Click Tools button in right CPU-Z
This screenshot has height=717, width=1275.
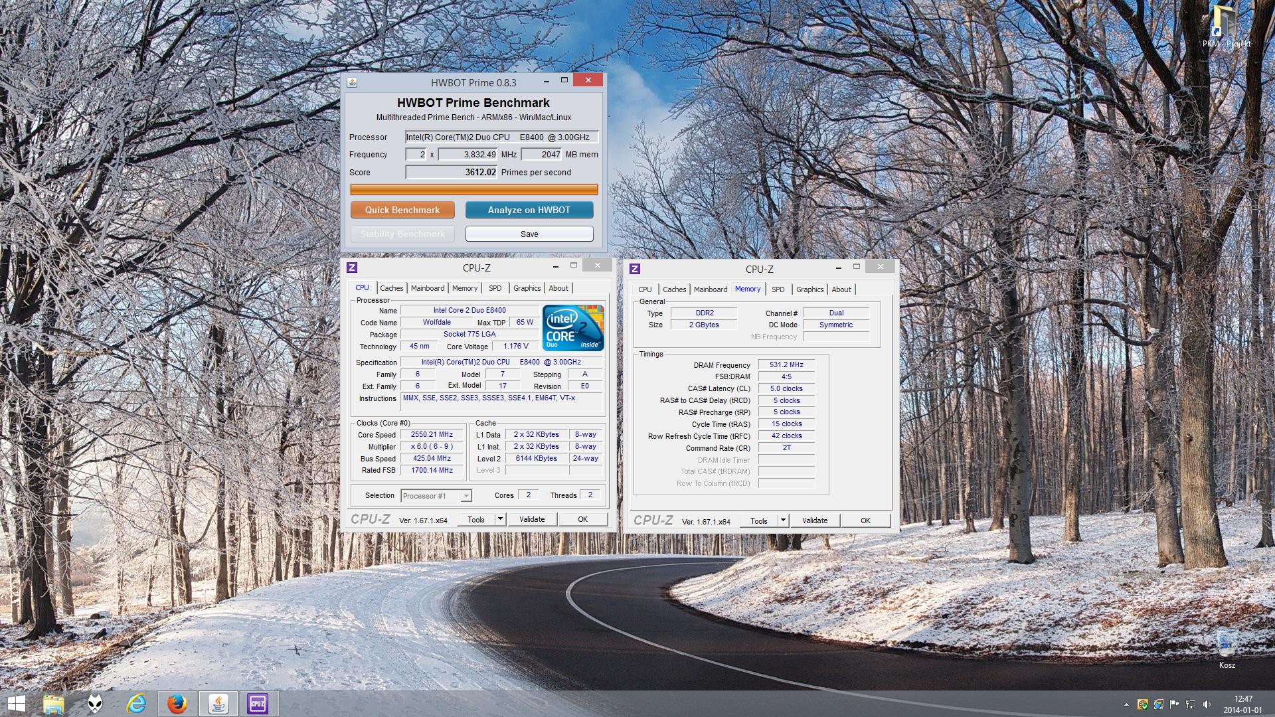click(760, 521)
